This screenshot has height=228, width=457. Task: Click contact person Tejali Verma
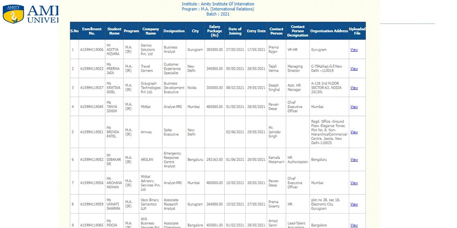274,68
